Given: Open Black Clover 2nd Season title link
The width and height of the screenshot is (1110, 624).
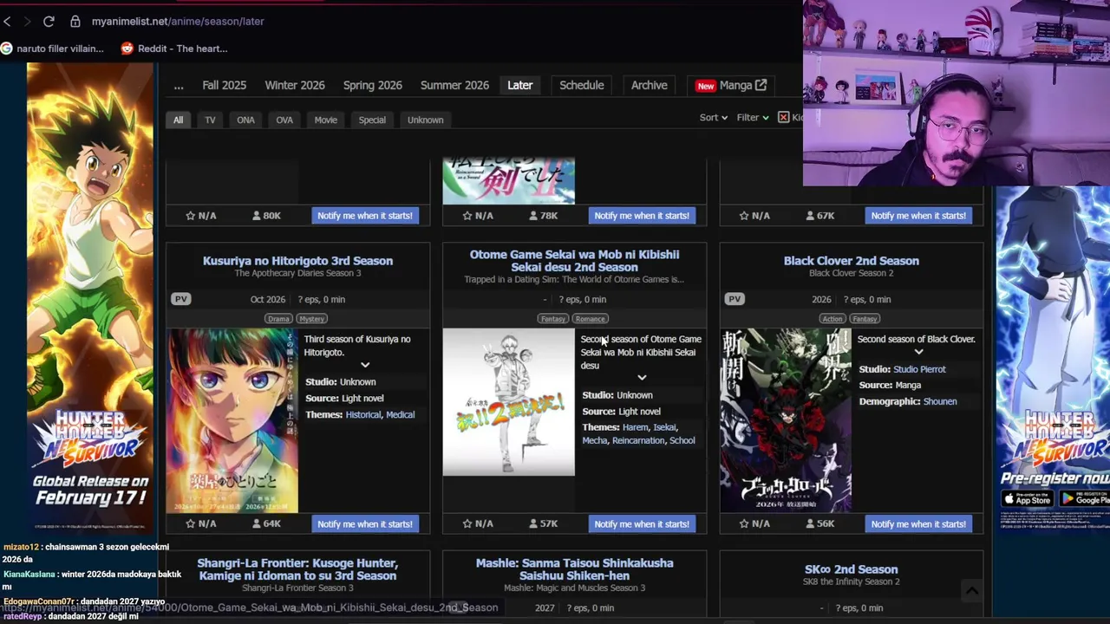Looking at the screenshot, I should pos(852,261).
